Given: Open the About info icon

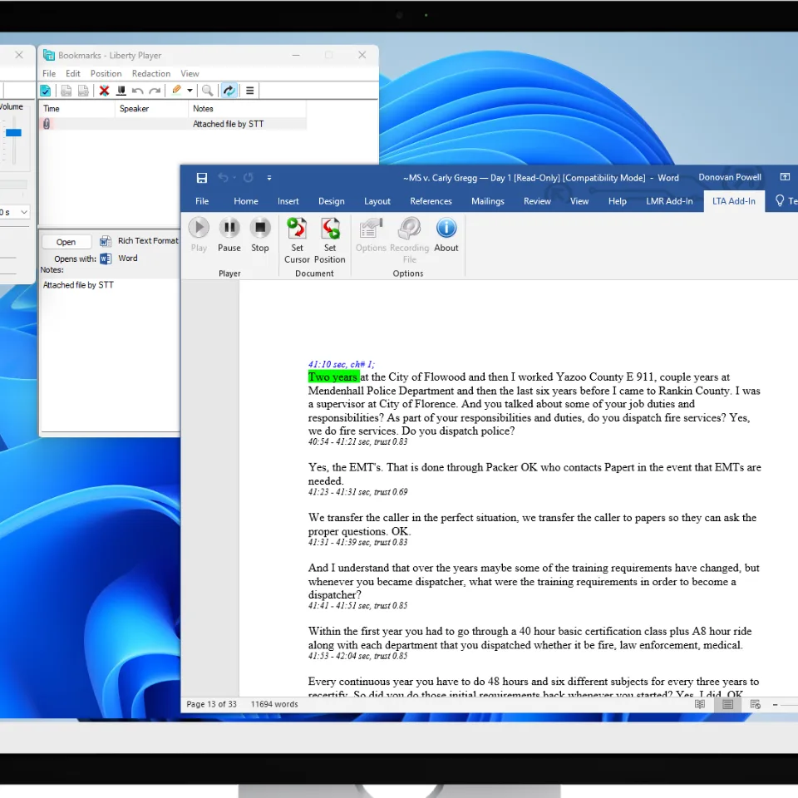Looking at the screenshot, I should [446, 228].
